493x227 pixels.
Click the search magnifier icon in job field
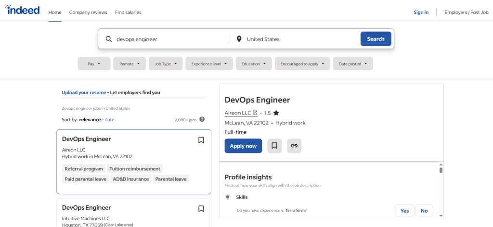(109, 39)
